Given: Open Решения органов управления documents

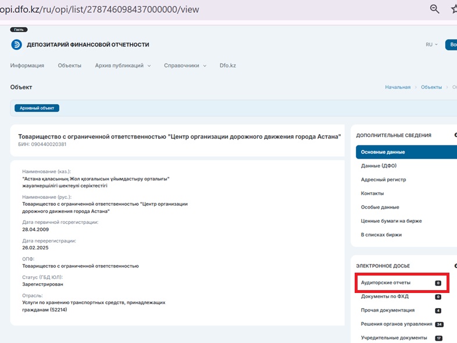Looking at the screenshot, I should pos(397,324).
